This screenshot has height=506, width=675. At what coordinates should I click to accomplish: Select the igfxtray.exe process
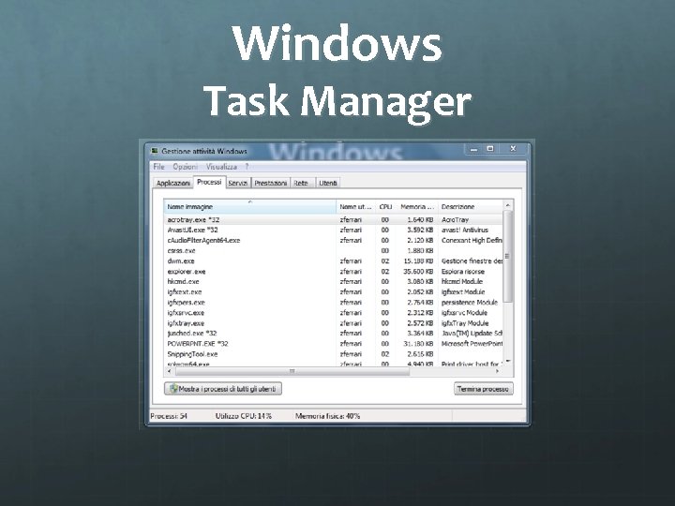pyautogui.click(x=333, y=323)
